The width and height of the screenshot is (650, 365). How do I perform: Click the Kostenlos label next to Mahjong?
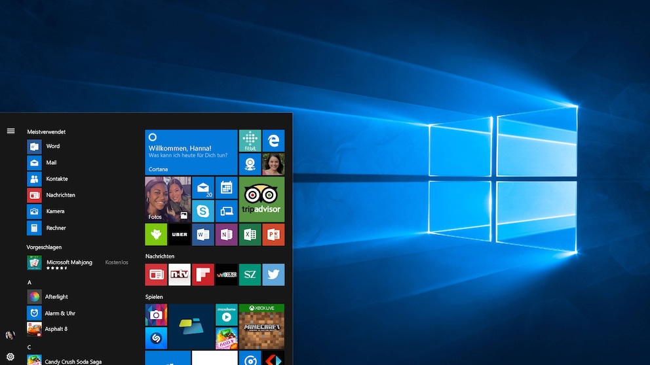117,262
